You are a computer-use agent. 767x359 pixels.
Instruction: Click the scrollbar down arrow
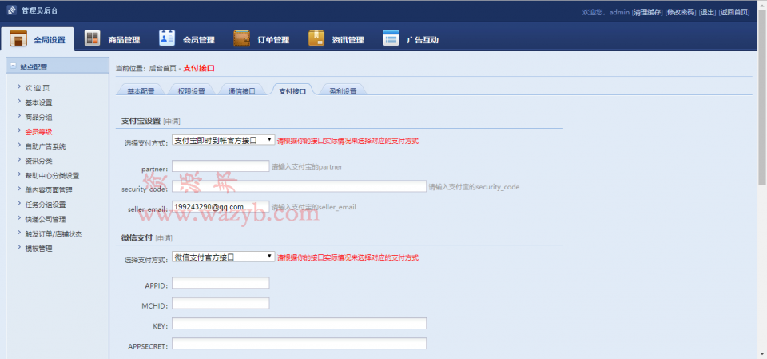point(762,354)
